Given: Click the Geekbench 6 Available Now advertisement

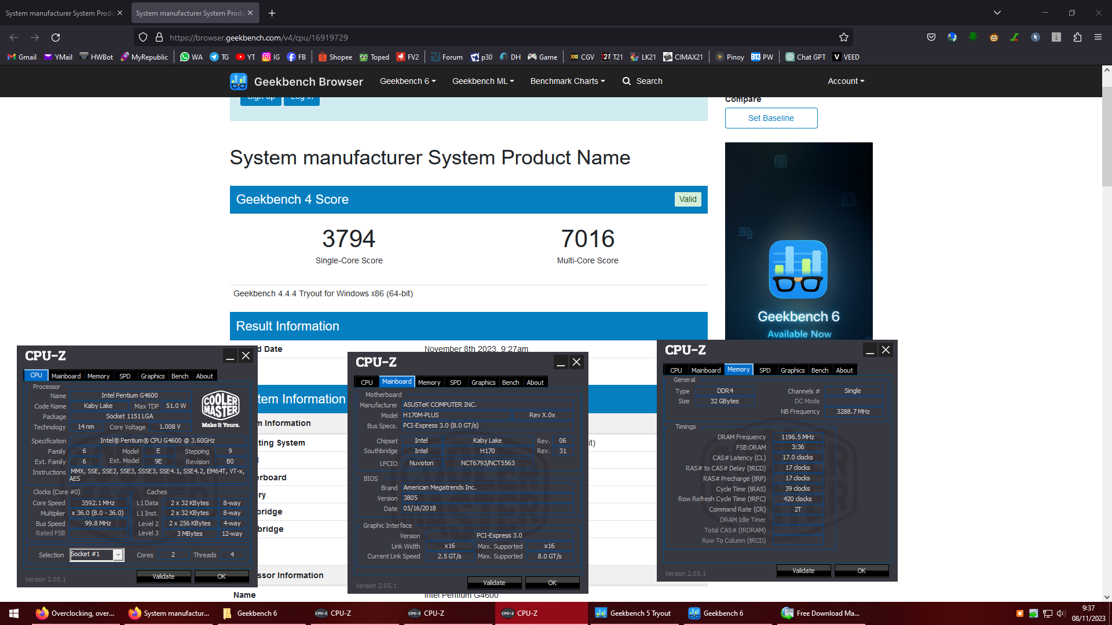Looking at the screenshot, I should point(799,241).
